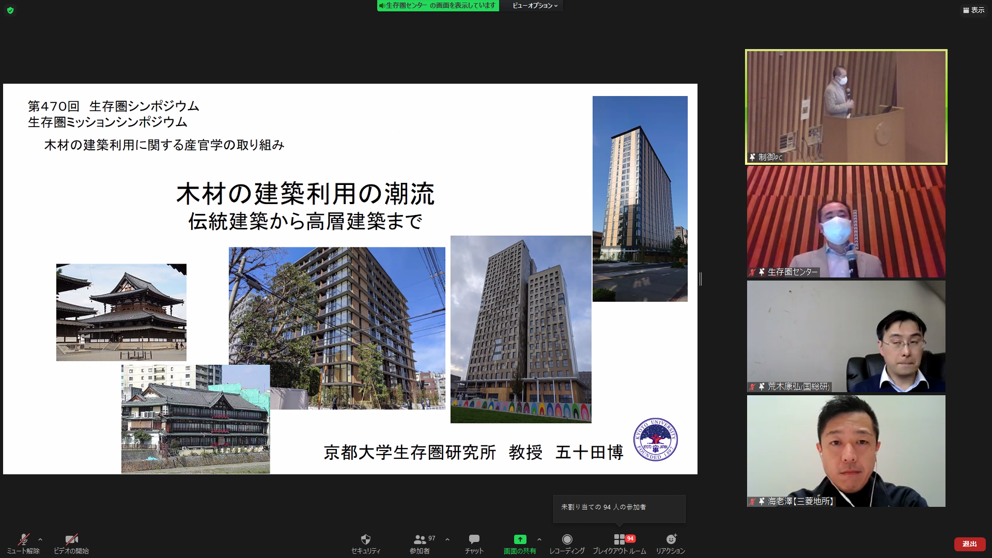Click the presenter text 京都大学生存圏研究所
Screen dimensions: 992x558
410,453
